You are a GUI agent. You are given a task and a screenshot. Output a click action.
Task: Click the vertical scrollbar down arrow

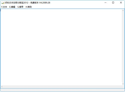(x=123, y=84)
